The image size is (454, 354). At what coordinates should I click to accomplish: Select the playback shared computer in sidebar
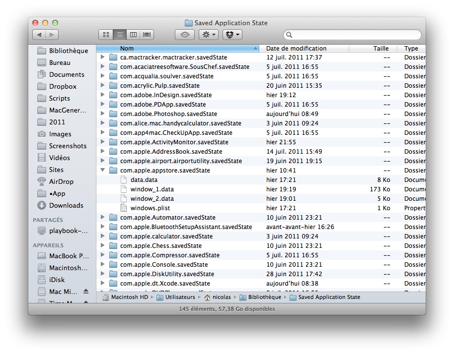(x=63, y=231)
